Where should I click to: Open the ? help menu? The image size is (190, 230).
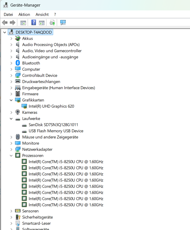[x=55, y=15]
